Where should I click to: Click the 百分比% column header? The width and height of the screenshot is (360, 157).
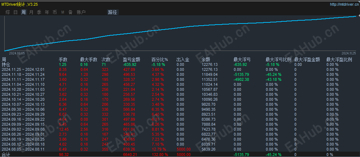click(160, 59)
